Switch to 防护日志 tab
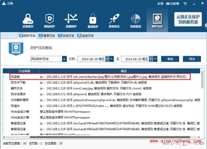 [x=27, y=36]
